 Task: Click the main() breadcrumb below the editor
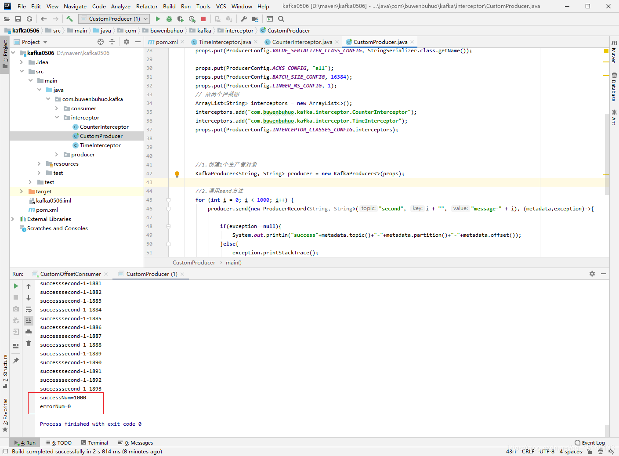[x=233, y=262]
